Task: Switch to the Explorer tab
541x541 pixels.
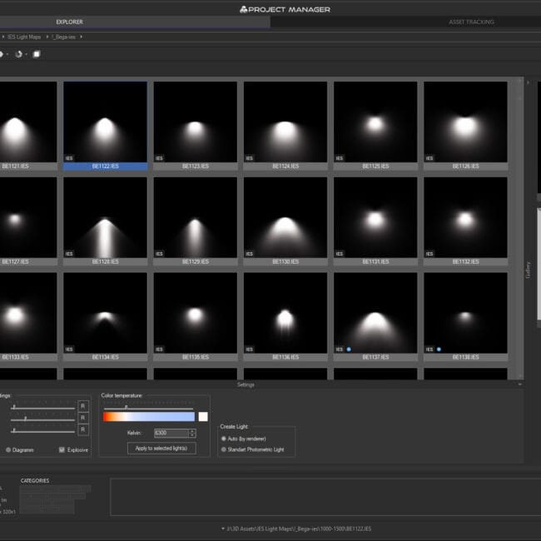Action: click(135, 22)
